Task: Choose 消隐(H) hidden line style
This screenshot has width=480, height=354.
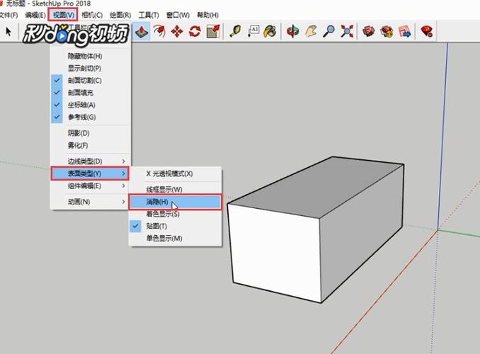Action: coord(175,202)
